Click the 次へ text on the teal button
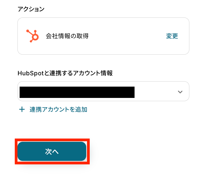Screen dimensions: 217x191 point(52,151)
